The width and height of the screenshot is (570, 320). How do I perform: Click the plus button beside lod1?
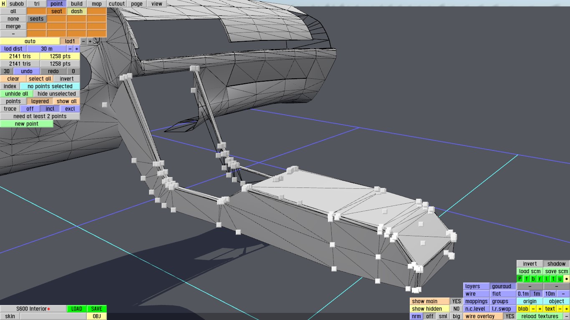90,41
